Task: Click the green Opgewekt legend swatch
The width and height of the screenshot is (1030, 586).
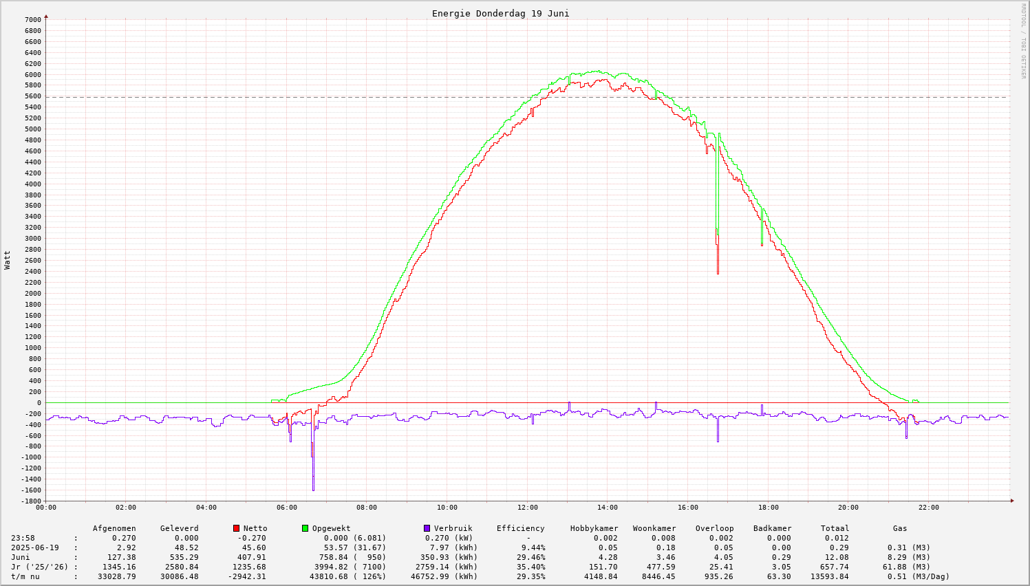Action: coord(305,528)
